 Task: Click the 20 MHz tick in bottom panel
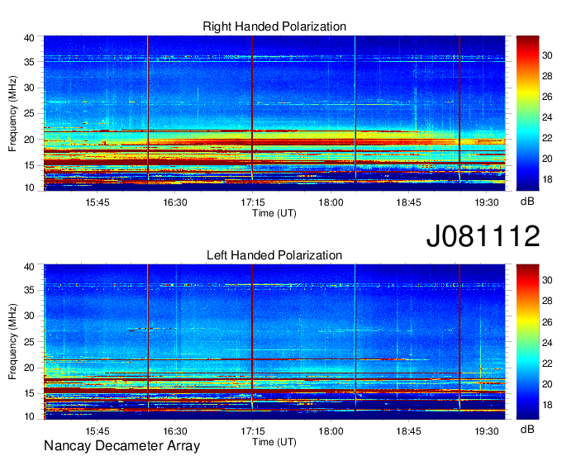coord(29,368)
